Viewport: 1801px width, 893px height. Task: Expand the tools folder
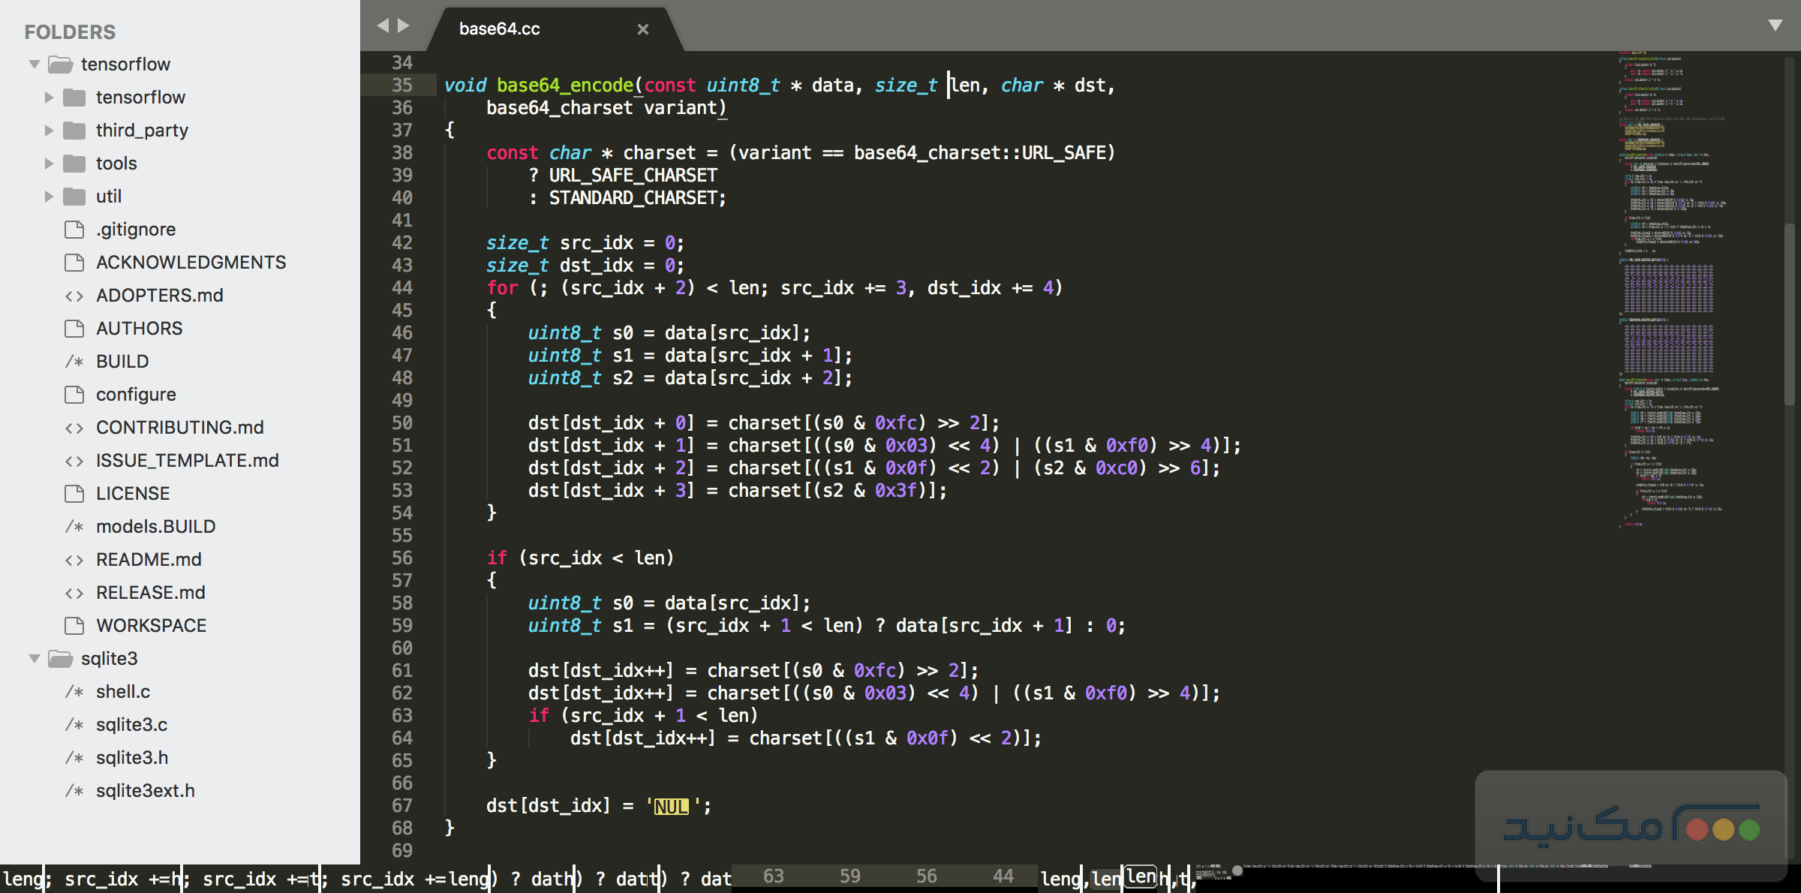coord(50,163)
